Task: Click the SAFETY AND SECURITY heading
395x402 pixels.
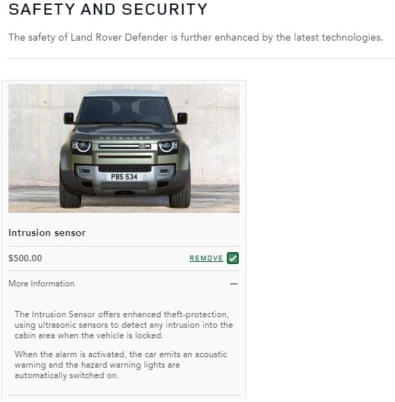Action: click(x=108, y=9)
